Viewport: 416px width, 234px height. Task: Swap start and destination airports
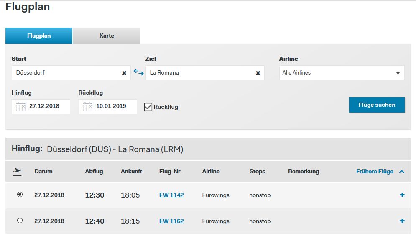coord(138,72)
